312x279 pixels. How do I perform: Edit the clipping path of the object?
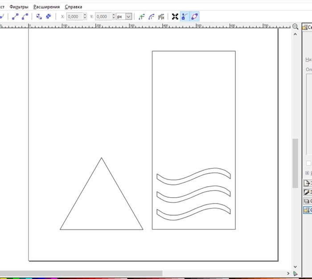pyautogui.click(x=142, y=17)
